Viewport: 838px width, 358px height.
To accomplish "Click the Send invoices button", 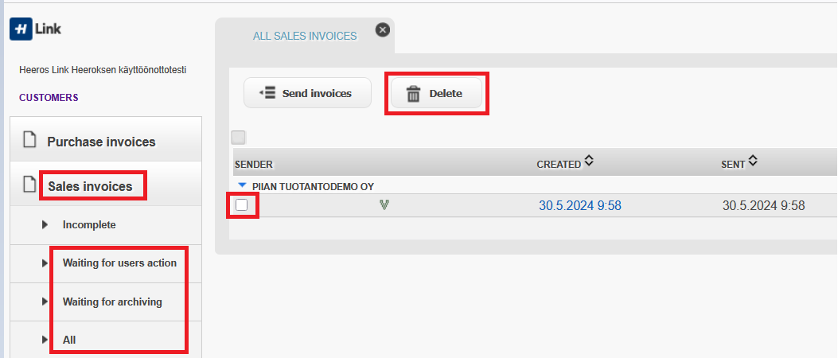I will point(307,93).
